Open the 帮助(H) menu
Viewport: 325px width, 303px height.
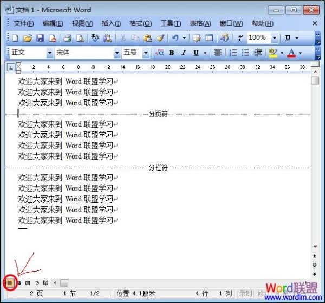coord(263,23)
